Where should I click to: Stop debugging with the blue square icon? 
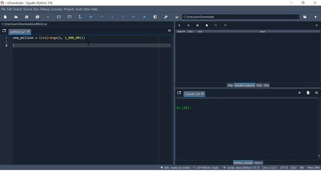click(144, 17)
